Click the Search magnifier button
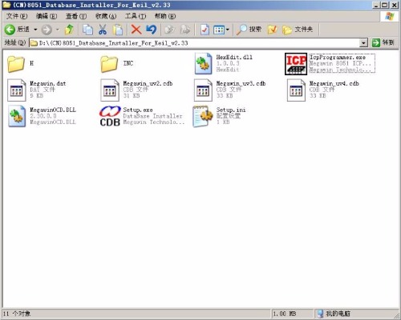This screenshot has width=401, height=320. click(249, 30)
